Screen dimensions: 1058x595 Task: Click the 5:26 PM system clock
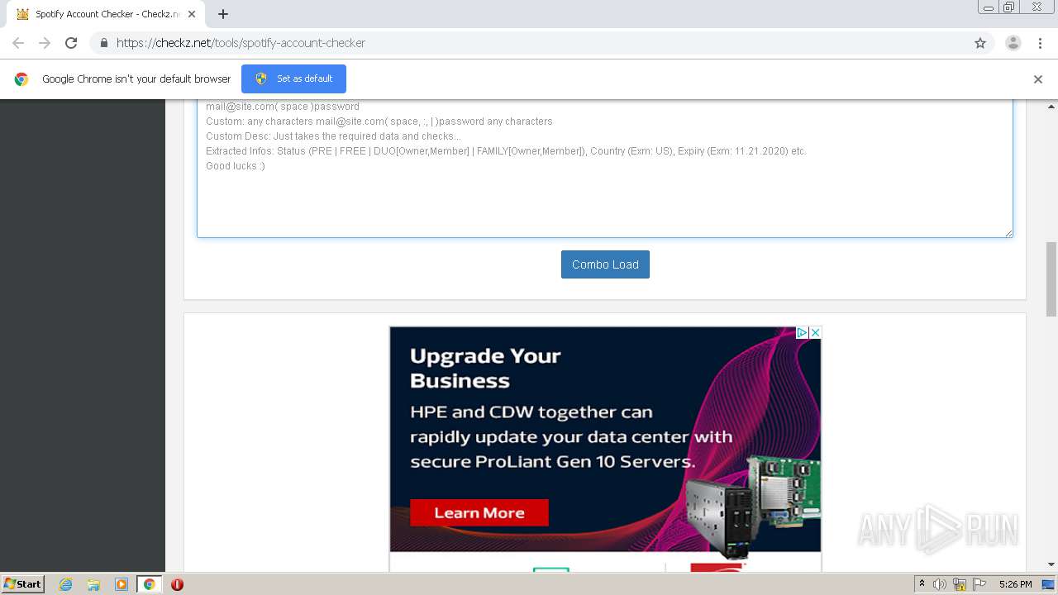tap(1015, 584)
